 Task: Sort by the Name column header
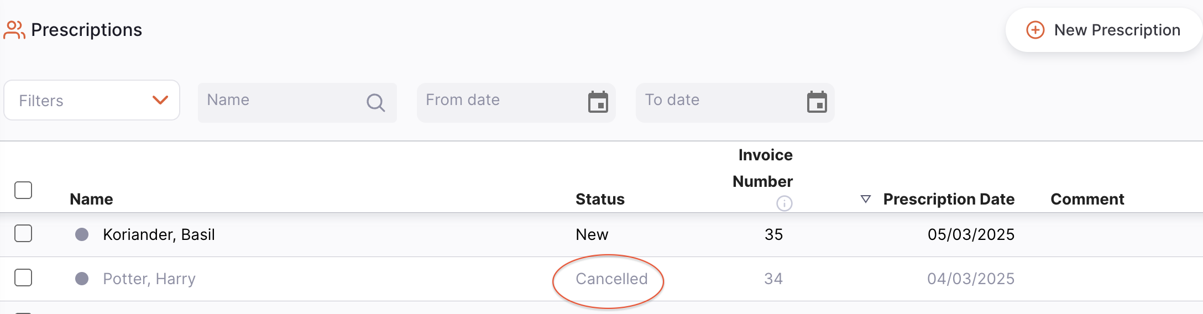[91, 199]
